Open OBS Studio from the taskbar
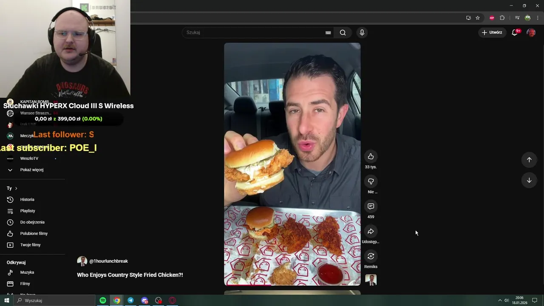 tap(159, 300)
